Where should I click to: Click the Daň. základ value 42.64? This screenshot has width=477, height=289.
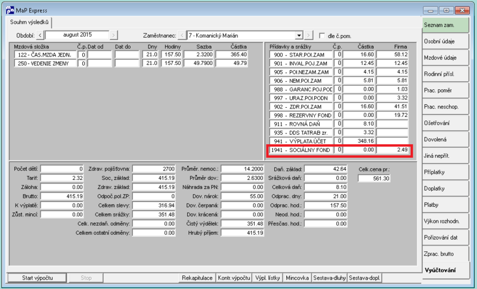tap(326, 169)
